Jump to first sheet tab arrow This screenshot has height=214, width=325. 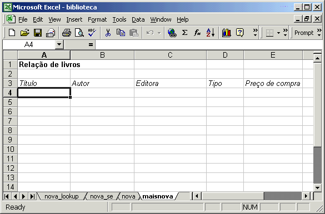[x=7, y=196]
